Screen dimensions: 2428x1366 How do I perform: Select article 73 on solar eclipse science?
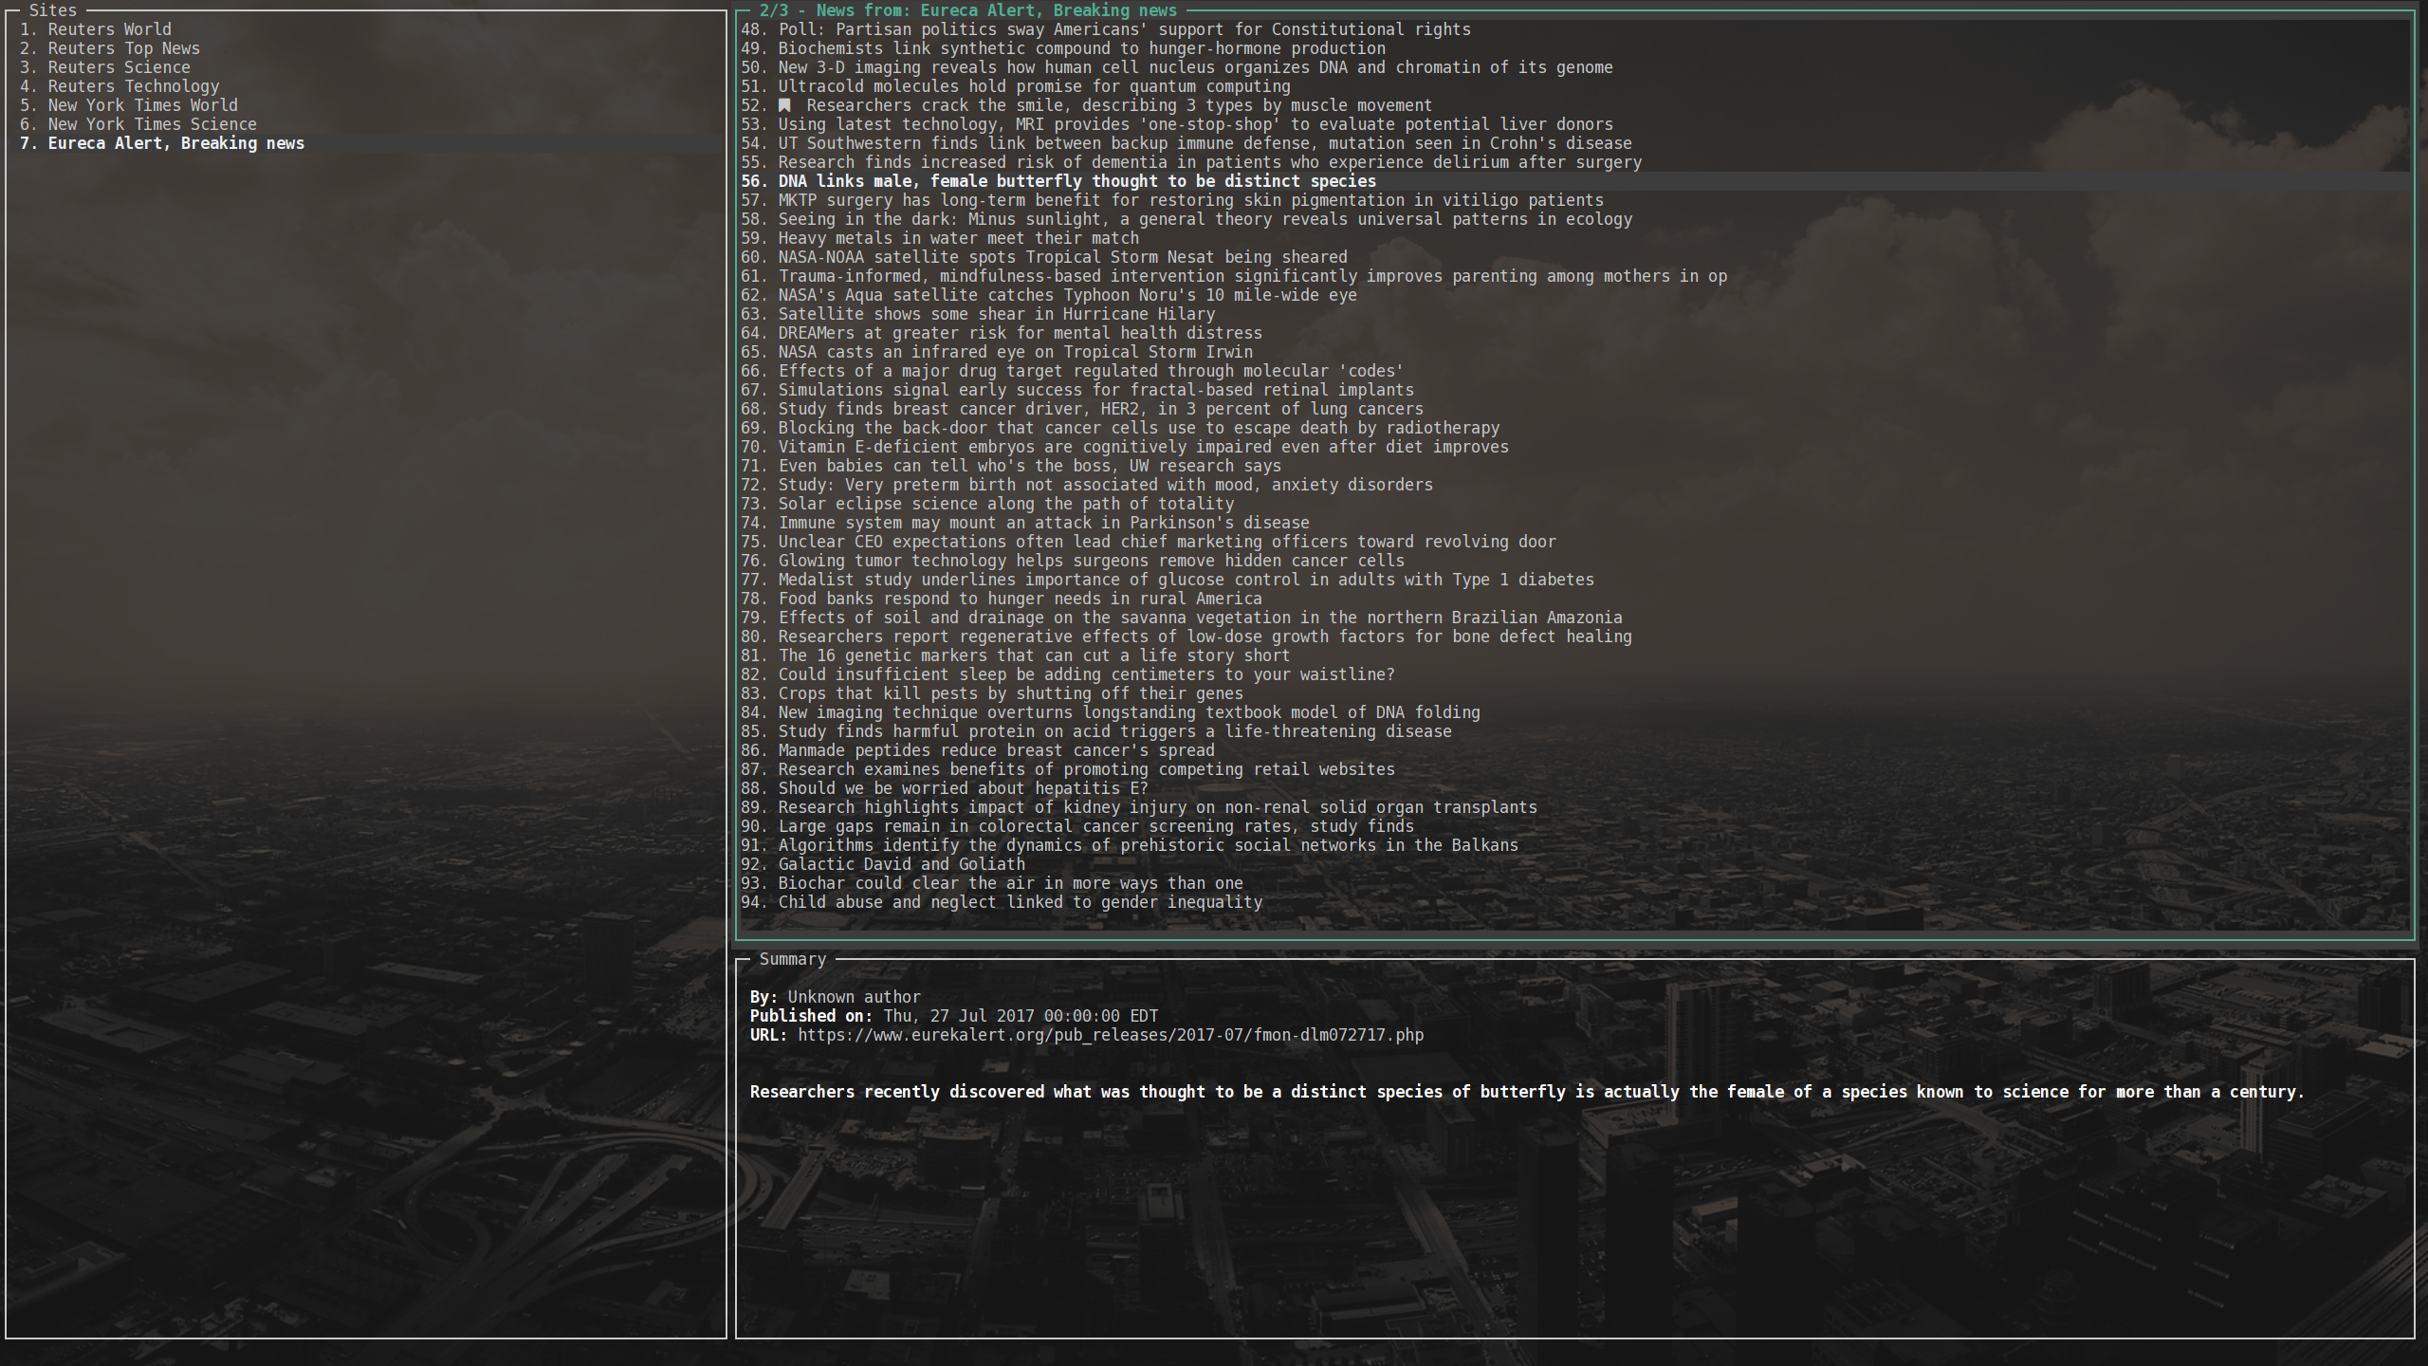click(1005, 504)
